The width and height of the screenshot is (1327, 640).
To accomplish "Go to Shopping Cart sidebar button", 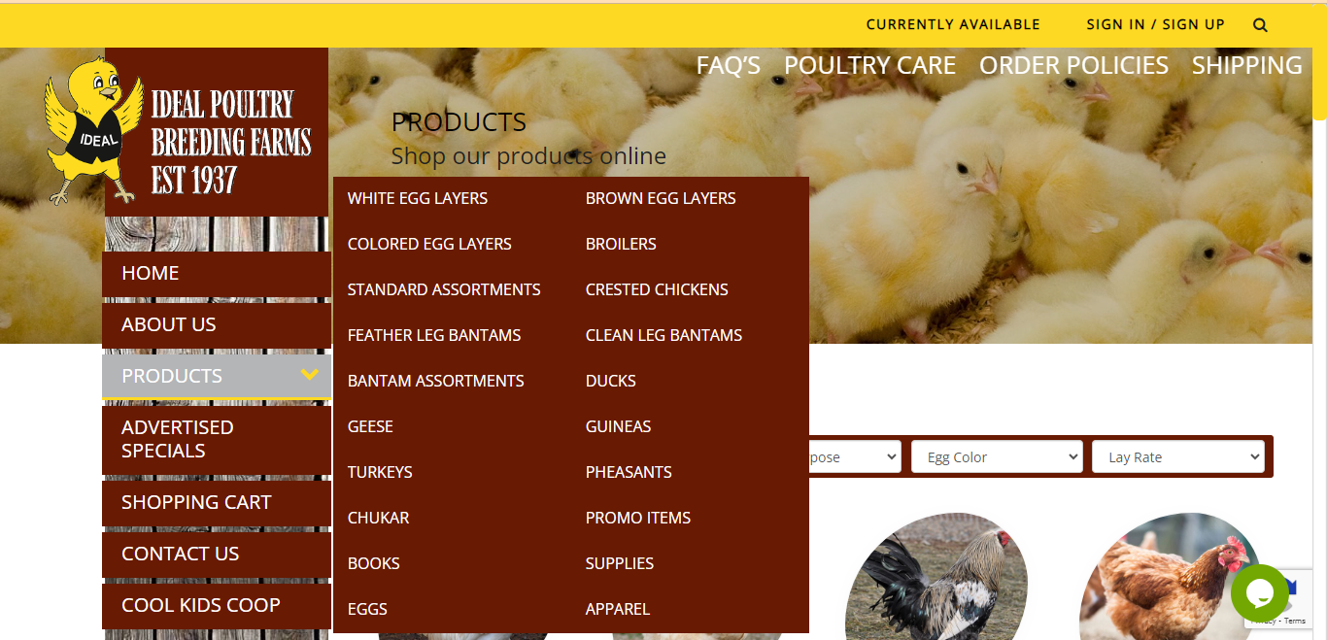I will (217, 502).
